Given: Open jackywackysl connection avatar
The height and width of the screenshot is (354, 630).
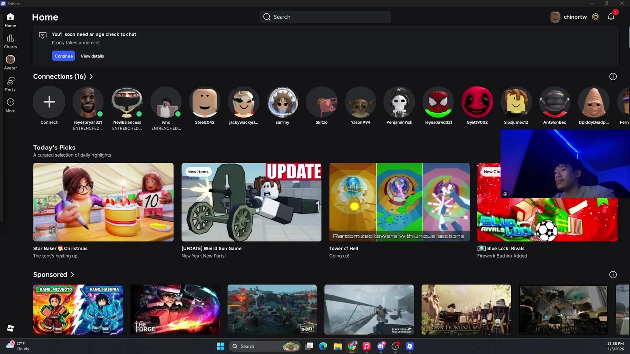Looking at the screenshot, I should (x=244, y=102).
